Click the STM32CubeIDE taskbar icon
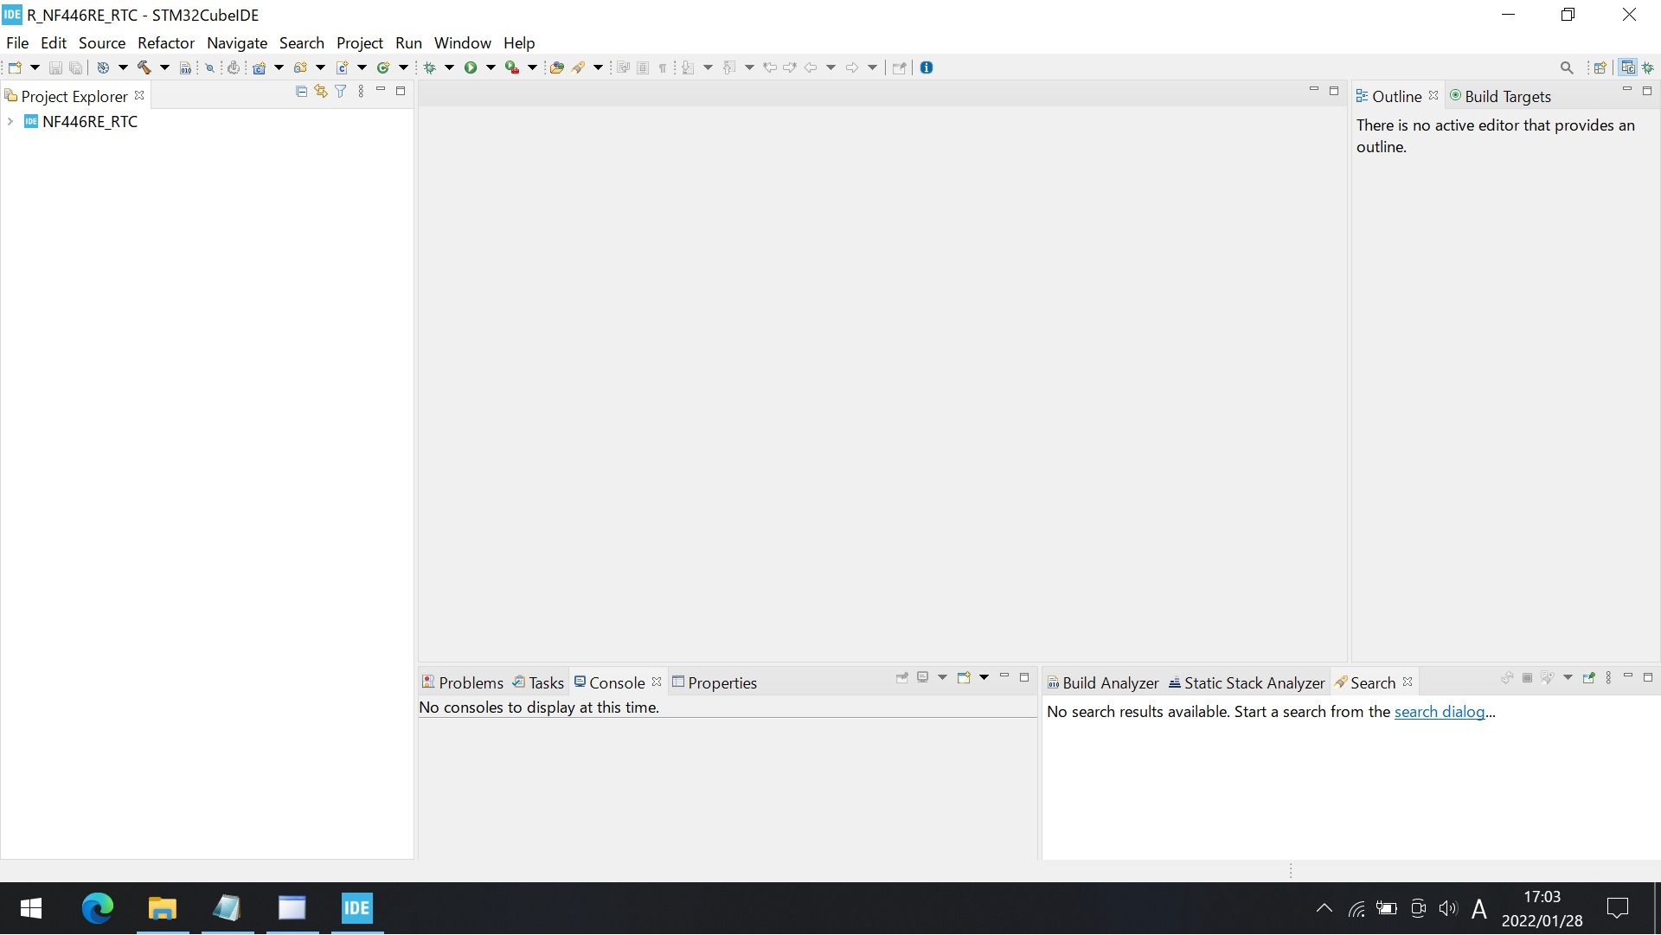The image size is (1661, 935). coord(357,907)
